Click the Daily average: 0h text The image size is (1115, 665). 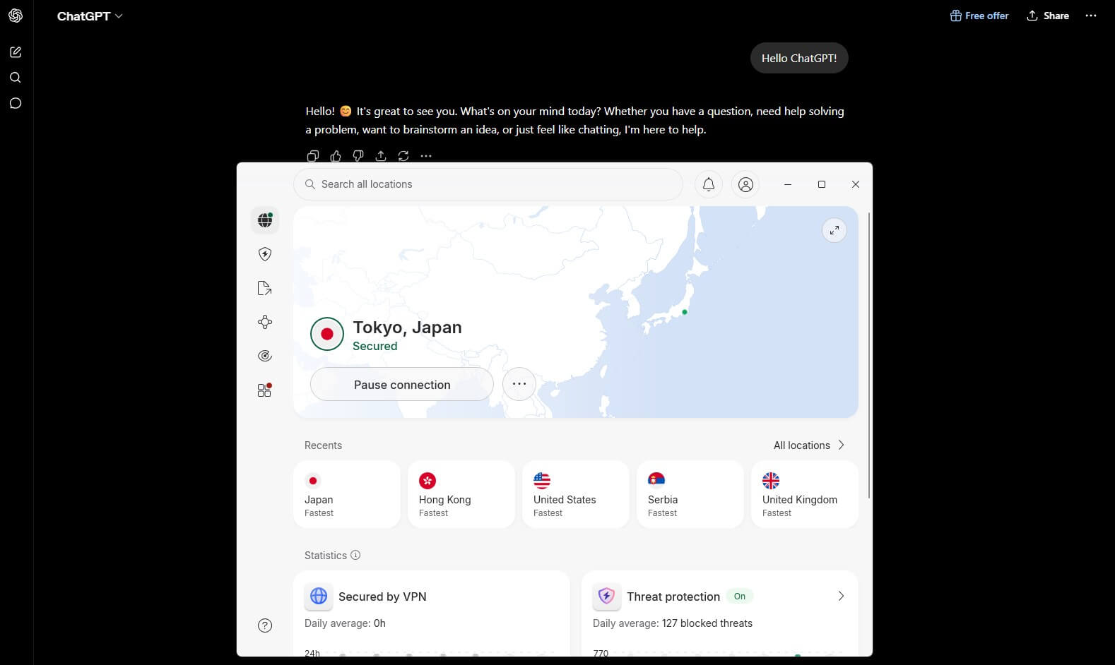coord(345,623)
